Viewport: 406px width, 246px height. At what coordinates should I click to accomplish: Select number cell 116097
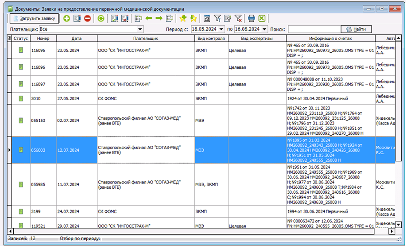click(43, 84)
